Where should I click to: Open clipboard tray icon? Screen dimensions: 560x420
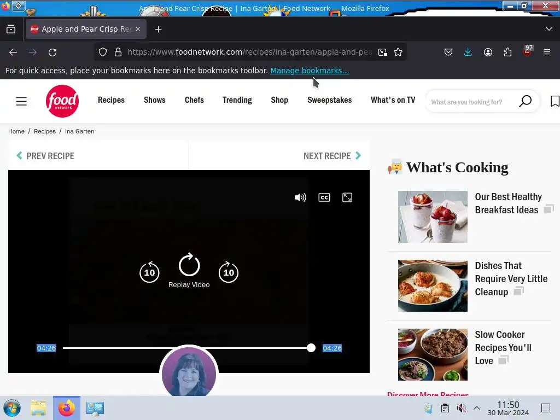445,408
